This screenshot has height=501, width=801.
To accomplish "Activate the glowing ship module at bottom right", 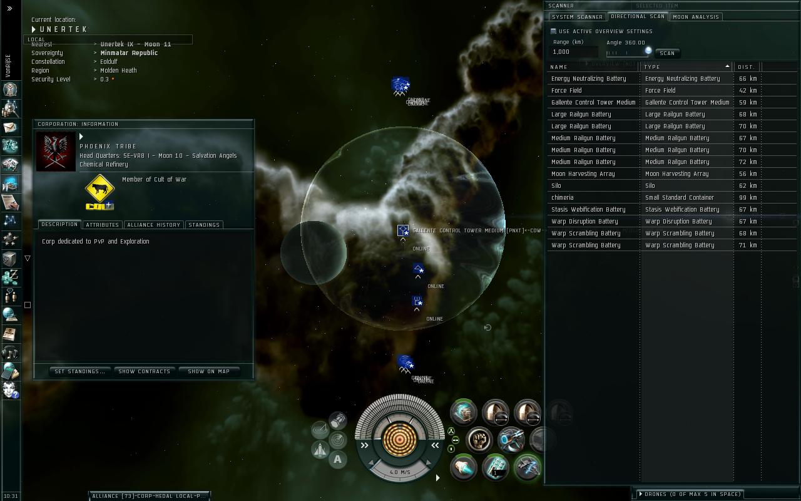I will 528,468.
